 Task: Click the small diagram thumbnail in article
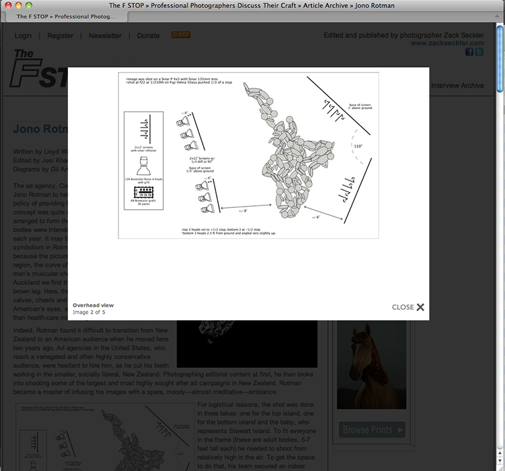pos(105,437)
